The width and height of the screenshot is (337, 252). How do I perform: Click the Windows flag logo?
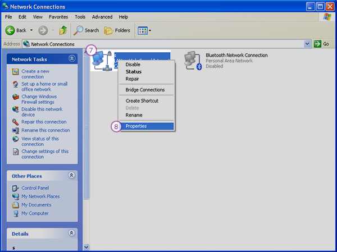[327, 17]
